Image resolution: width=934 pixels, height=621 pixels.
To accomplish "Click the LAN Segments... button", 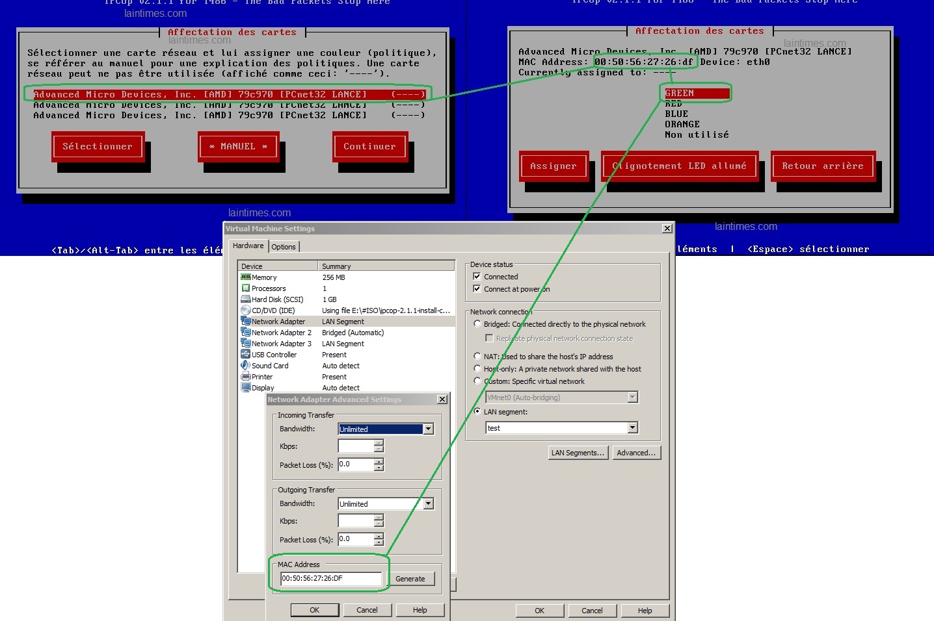I will (578, 453).
